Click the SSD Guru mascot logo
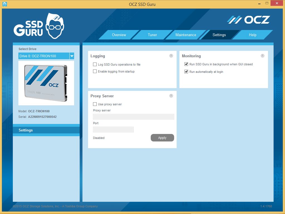The image size is (285, 214). pos(39,26)
